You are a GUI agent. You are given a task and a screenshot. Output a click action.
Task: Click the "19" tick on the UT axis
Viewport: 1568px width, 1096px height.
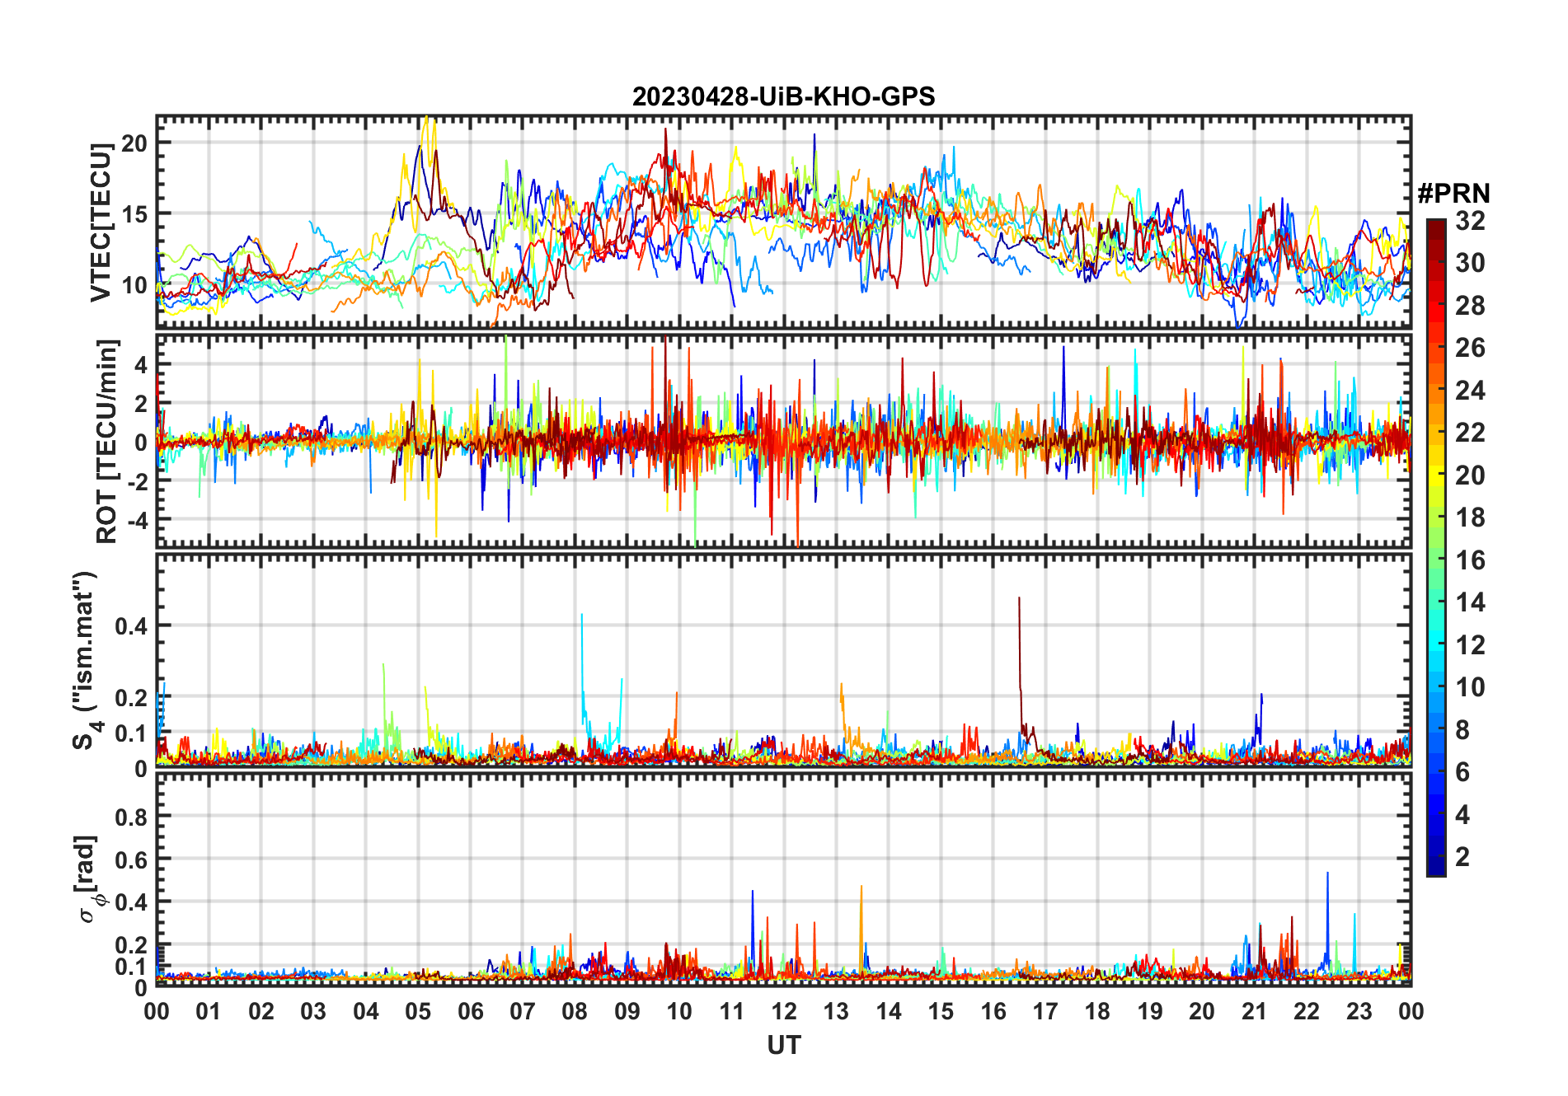1150,1011
